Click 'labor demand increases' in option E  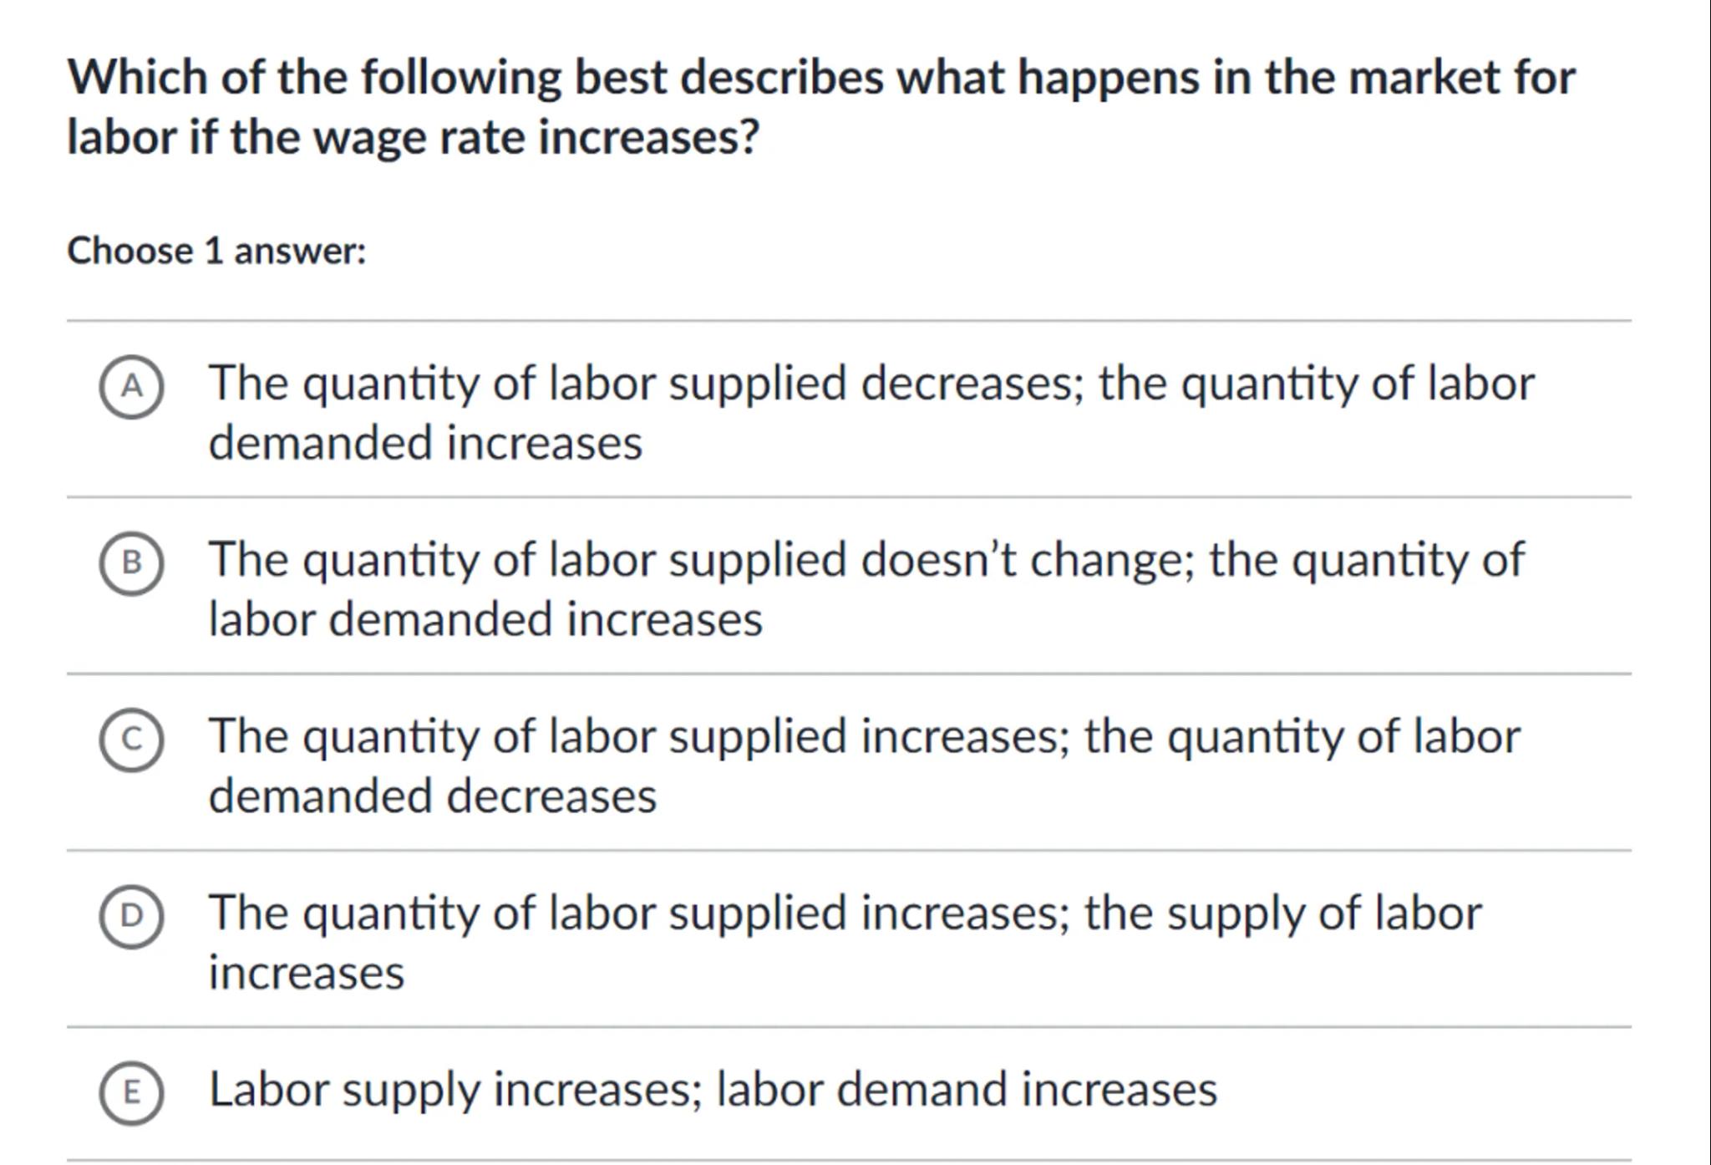click(966, 1090)
